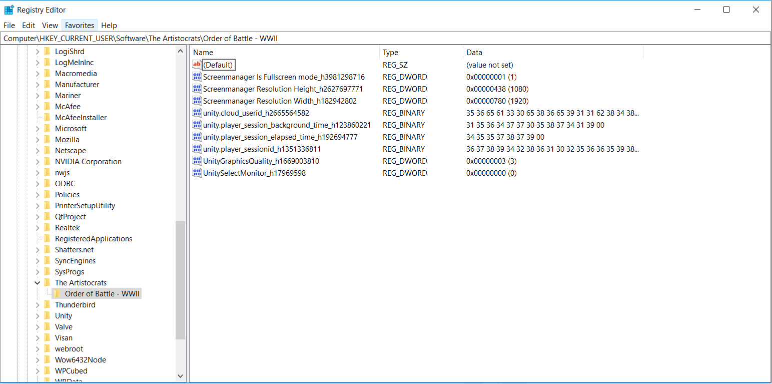Click the folder icon of Valve key
This screenshot has width=772, height=384.
[x=48, y=326]
